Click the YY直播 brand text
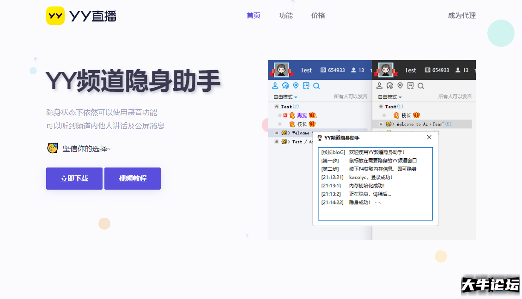Image resolution: width=522 pixels, height=299 pixels. 93,16
